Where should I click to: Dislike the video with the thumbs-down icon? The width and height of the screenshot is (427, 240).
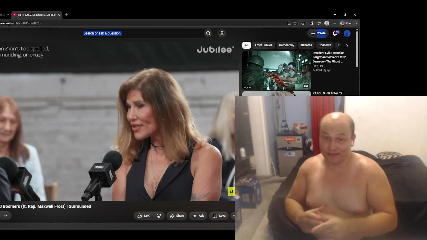[159, 216]
